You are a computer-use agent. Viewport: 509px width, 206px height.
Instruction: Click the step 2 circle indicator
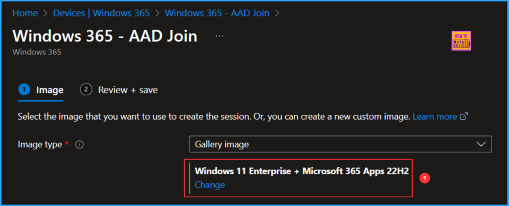tap(86, 90)
